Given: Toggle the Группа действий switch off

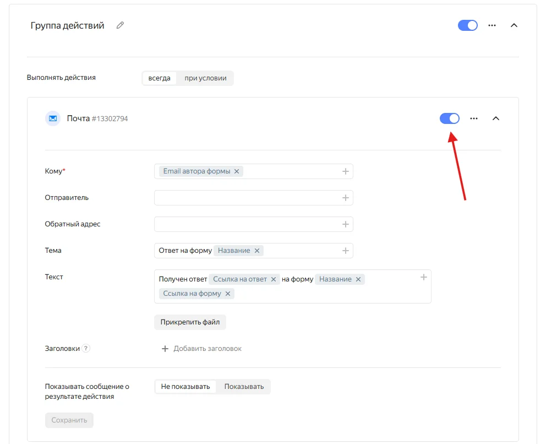Looking at the screenshot, I should (468, 25).
